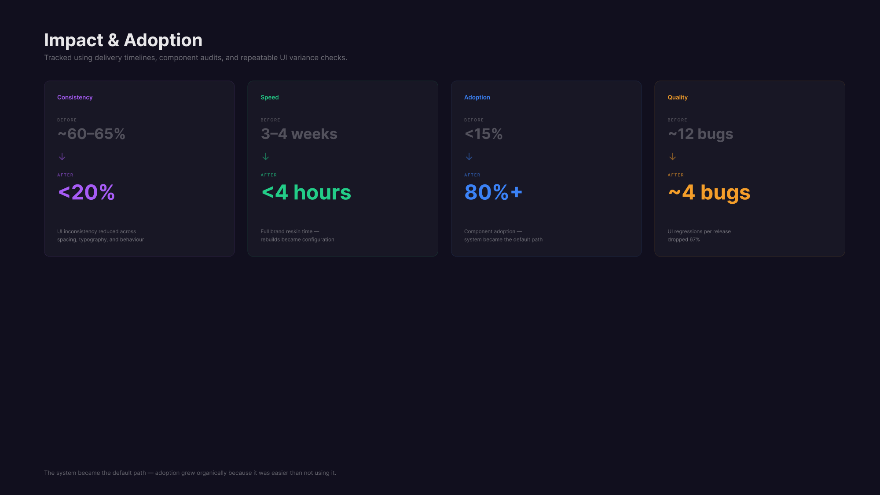Select the Adoption card title
The image size is (880, 495).
click(x=477, y=97)
